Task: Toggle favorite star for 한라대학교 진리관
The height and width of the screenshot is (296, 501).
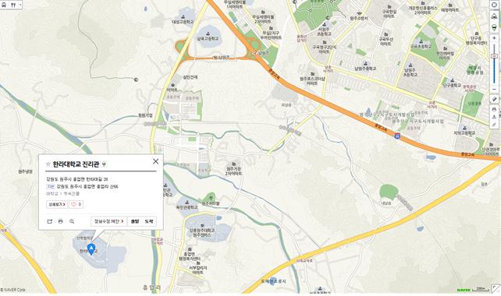Action: coord(48,164)
